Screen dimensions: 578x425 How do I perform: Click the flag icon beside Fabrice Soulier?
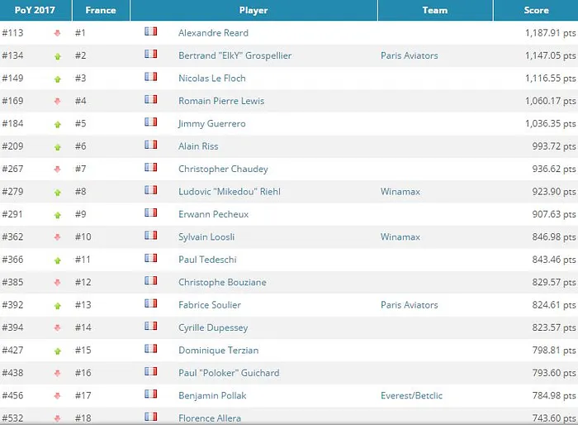pos(150,303)
